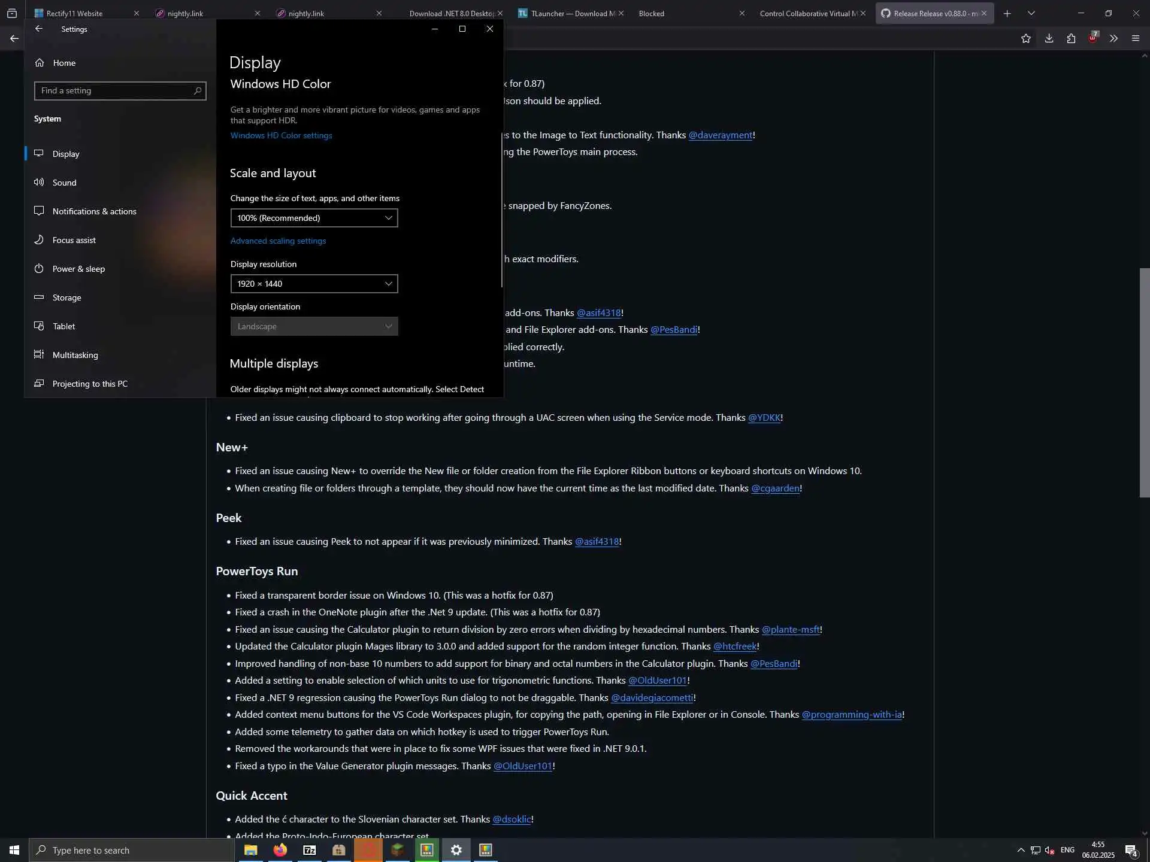Screen dimensions: 1150x862
Task: Open the browser hamburger menu
Action: [x=1135, y=38]
